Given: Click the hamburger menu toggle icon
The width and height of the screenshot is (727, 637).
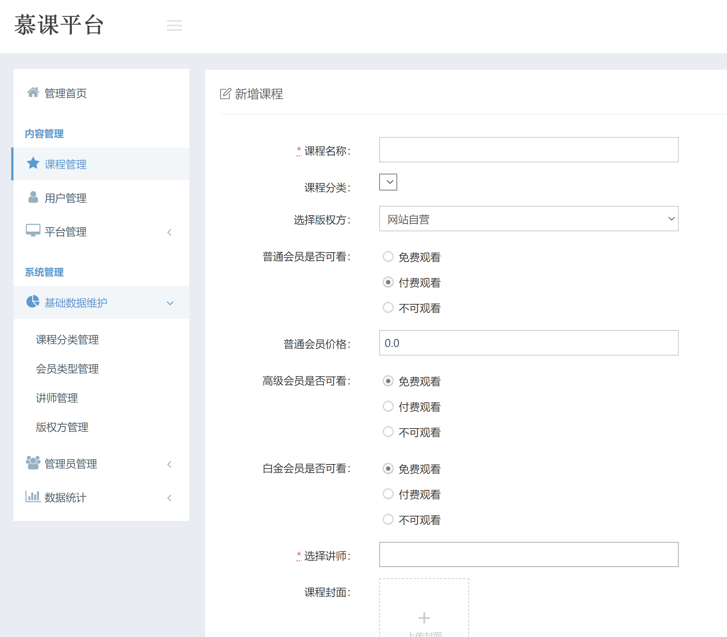Looking at the screenshot, I should (x=174, y=25).
